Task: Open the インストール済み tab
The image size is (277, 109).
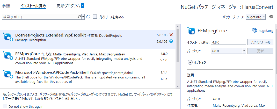Action: [33, 6]
